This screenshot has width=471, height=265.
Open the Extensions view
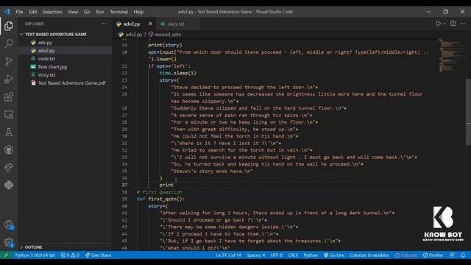coord(9,96)
